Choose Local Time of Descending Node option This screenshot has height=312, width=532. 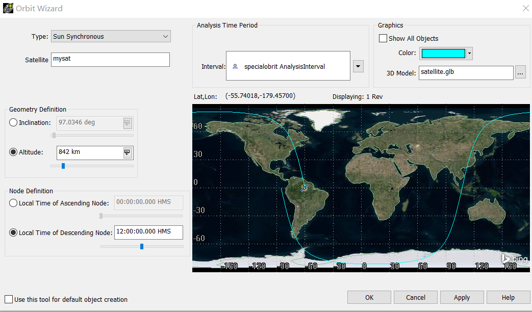(x=13, y=232)
